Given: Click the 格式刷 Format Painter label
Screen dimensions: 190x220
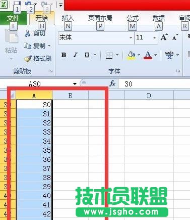Looking at the screenshot, I should coord(42,59).
